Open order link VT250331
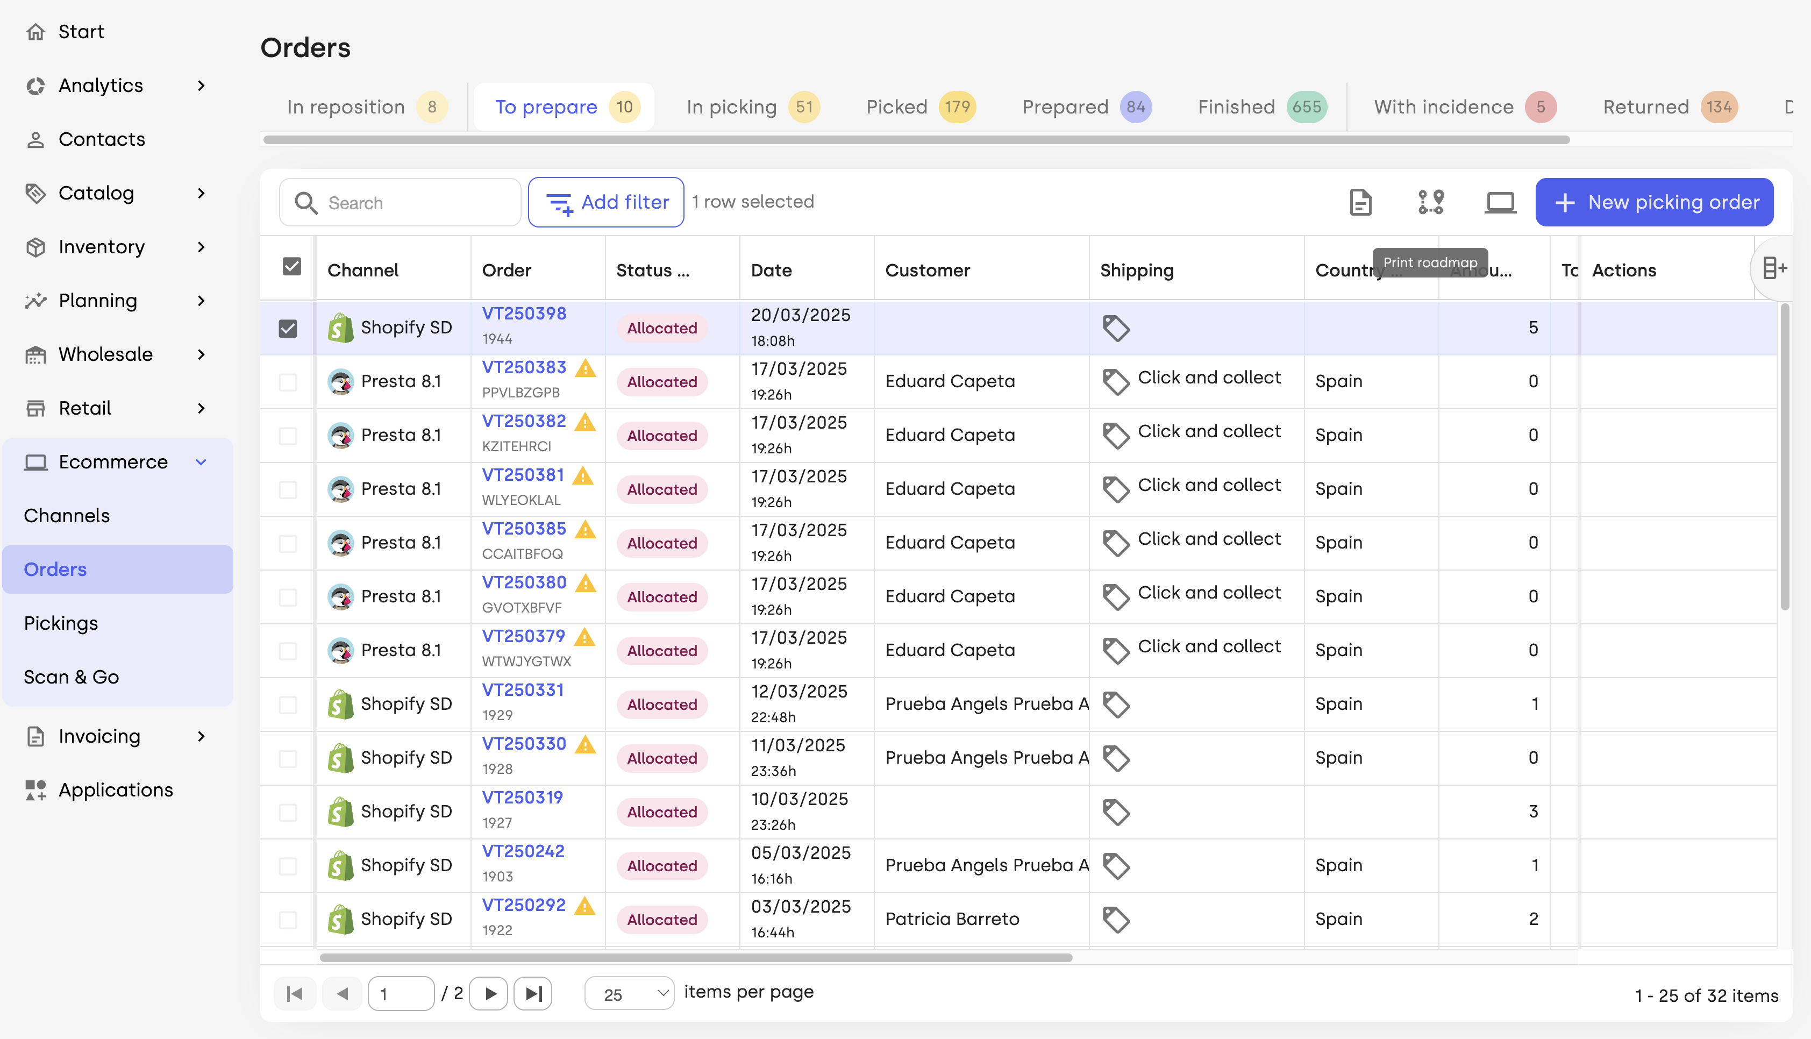 [523, 690]
